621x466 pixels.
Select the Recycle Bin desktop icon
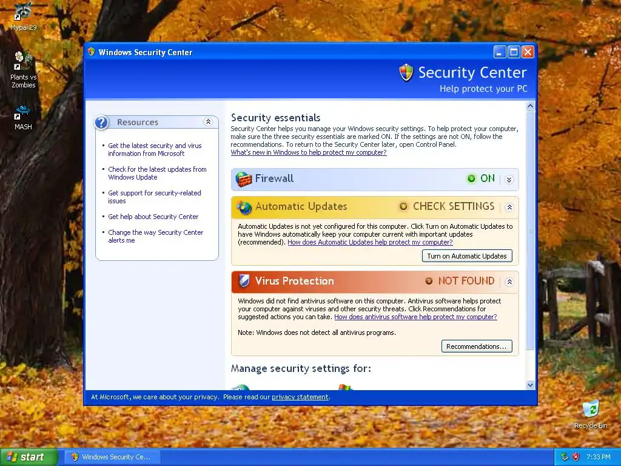pos(591,414)
